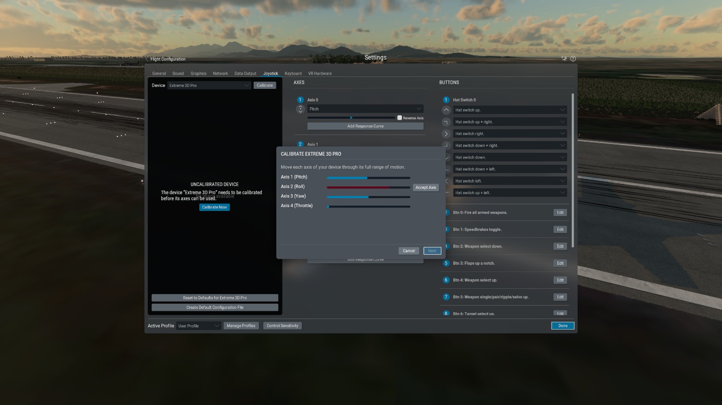722x405 pixels.
Task: Click the hat switch up arrow icon
Action: click(446, 110)
